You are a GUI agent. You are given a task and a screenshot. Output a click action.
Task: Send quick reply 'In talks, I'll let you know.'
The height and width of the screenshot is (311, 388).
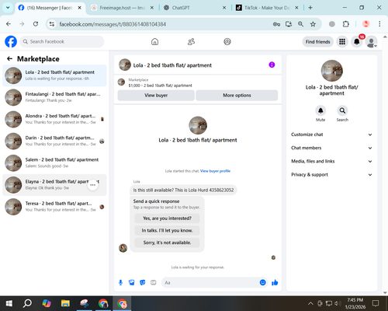pyautogui.click(x=167, y=230)
